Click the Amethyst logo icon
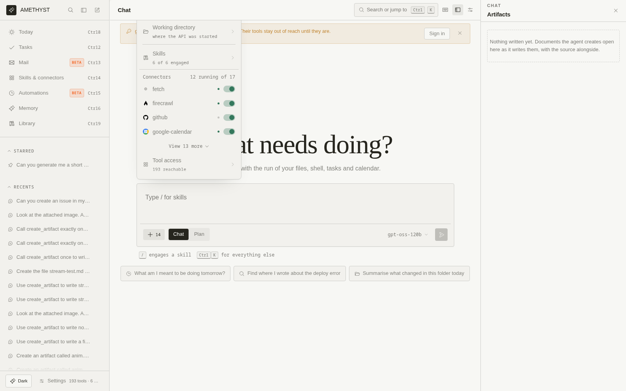 11,10
